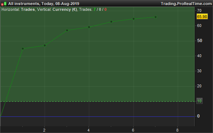
Task: Select the data point for trade 1
Action: 23,49
